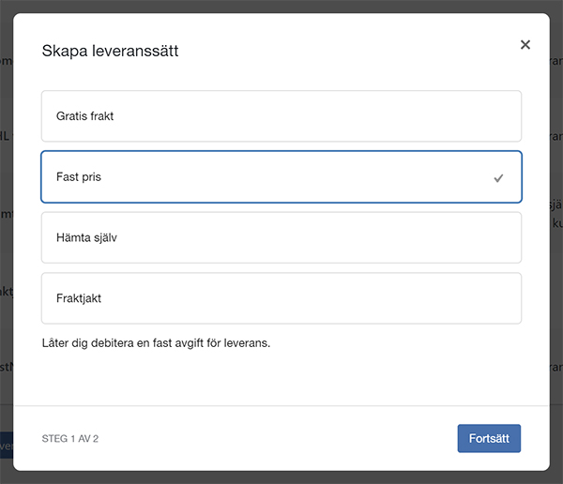The height and width of the screenshot is (484, 563).
Task: Click the "Gratis frakt" text label
Action: pyautogui.click(x=84, y=116)
